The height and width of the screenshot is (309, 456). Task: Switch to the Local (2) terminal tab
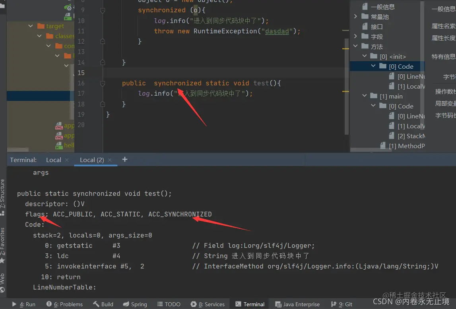point(92,160)
